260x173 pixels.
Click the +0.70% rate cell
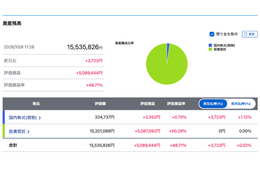179,117
